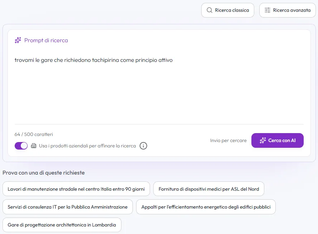Image resolution: width=318 pixels, height=234 pixels.
Task: Start the search with Cerca con AI
Action: click(278, 140)
